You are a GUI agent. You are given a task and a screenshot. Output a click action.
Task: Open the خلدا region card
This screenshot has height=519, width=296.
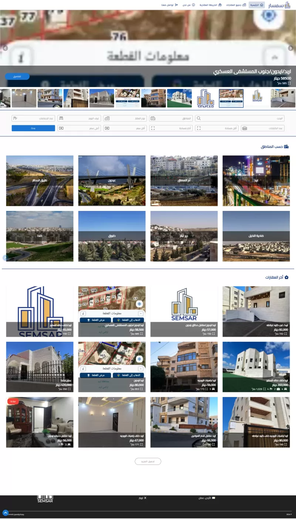[40, 236]
